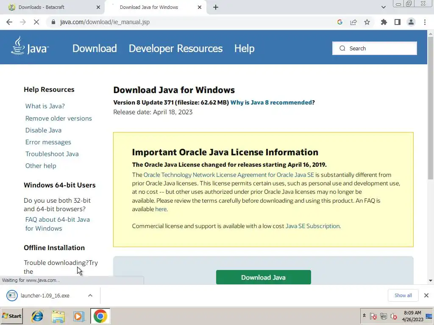Viewport: 434px width, 325px height.
Task: Click the scrollbar down arrow
Action: 431,281
